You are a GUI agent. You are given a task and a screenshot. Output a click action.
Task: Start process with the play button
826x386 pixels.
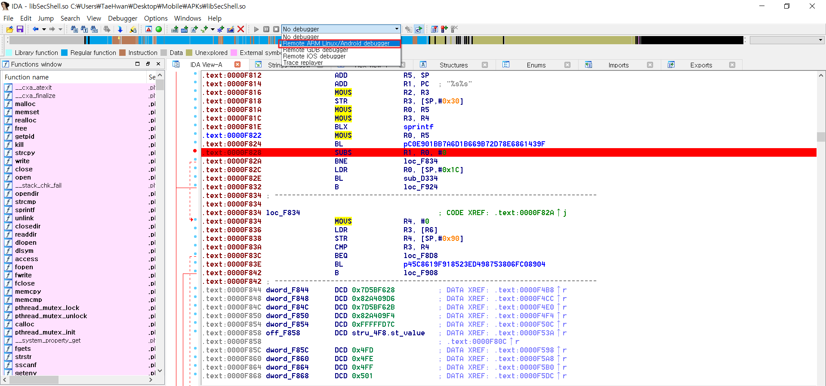(256, 29)
